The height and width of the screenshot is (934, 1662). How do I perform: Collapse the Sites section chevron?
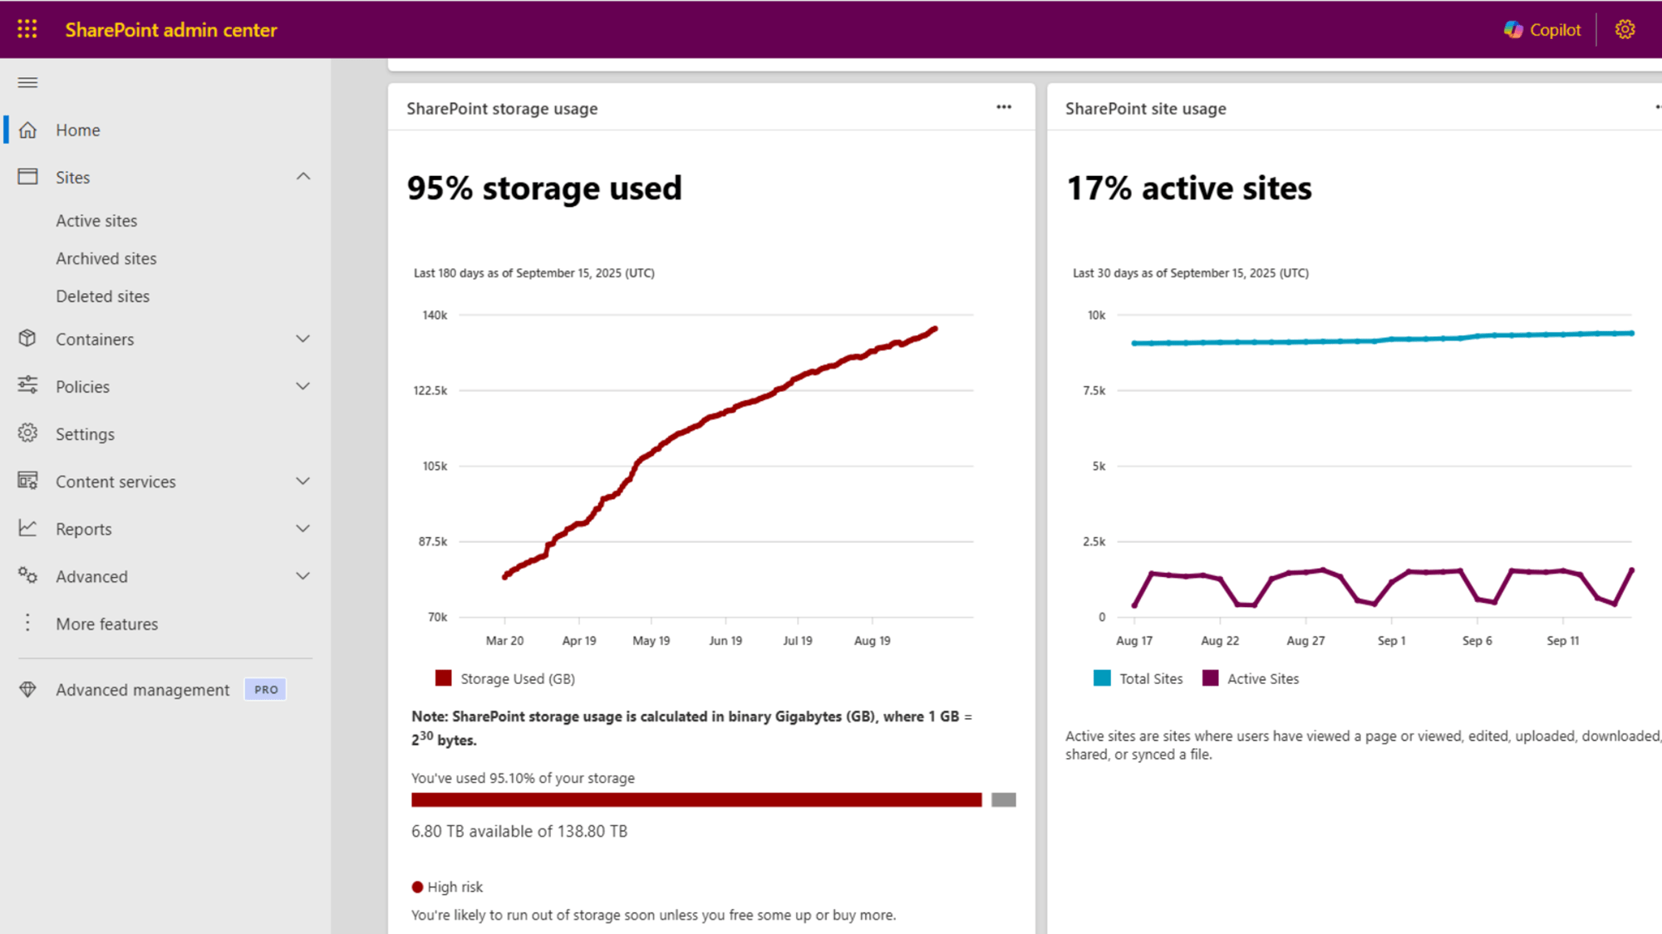[303, 177]
